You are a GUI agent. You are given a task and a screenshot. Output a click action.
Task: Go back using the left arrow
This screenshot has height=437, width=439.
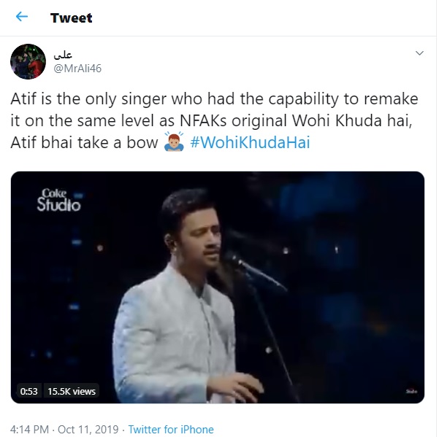pyautogui.click(x=22, y=17)
